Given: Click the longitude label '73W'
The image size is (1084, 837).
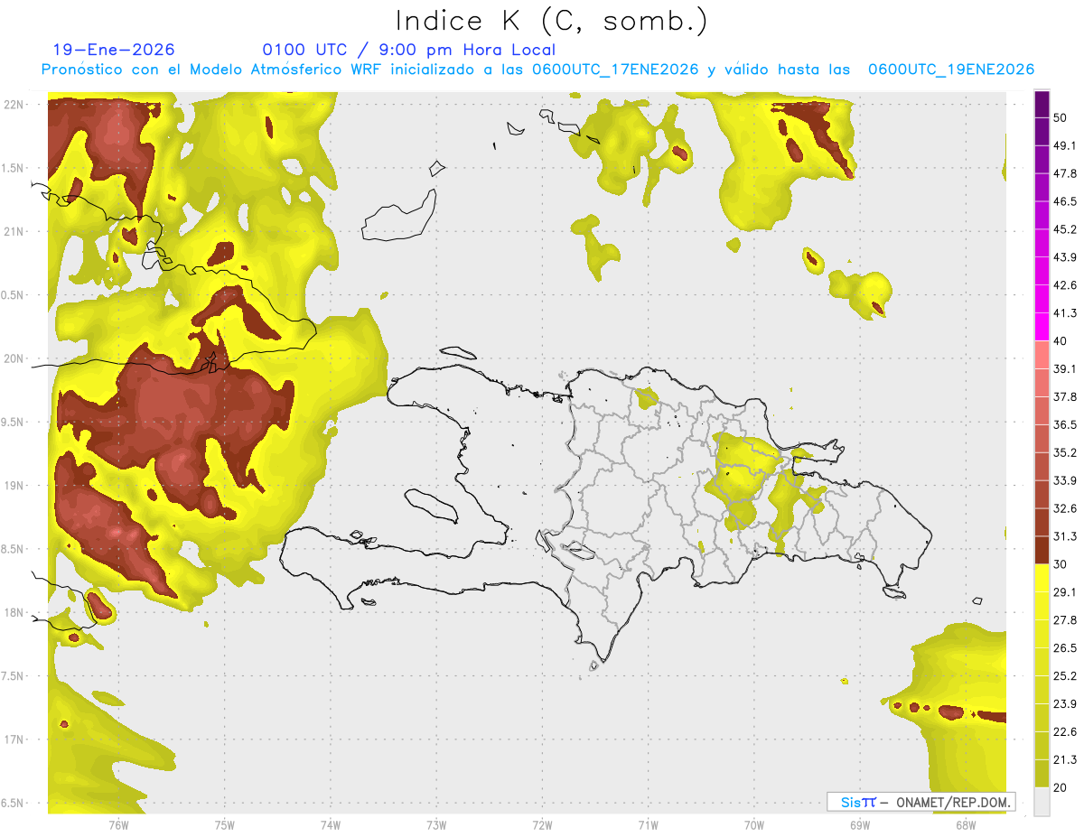Looking at the screenshot, I should tap(436, 824).
